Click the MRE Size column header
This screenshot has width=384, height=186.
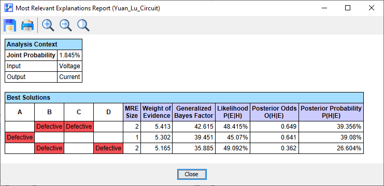[132, 112]
